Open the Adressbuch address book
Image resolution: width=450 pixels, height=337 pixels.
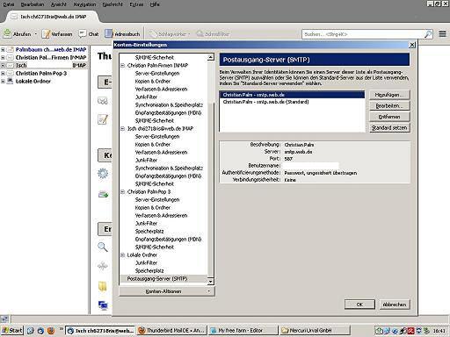(x=122, y=34)
